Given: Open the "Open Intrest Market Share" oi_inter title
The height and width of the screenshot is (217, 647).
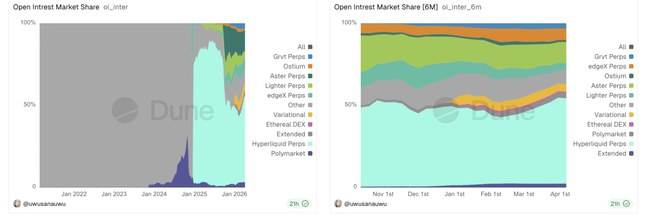Looking at the screenshot, I should (x=56, y=7).
